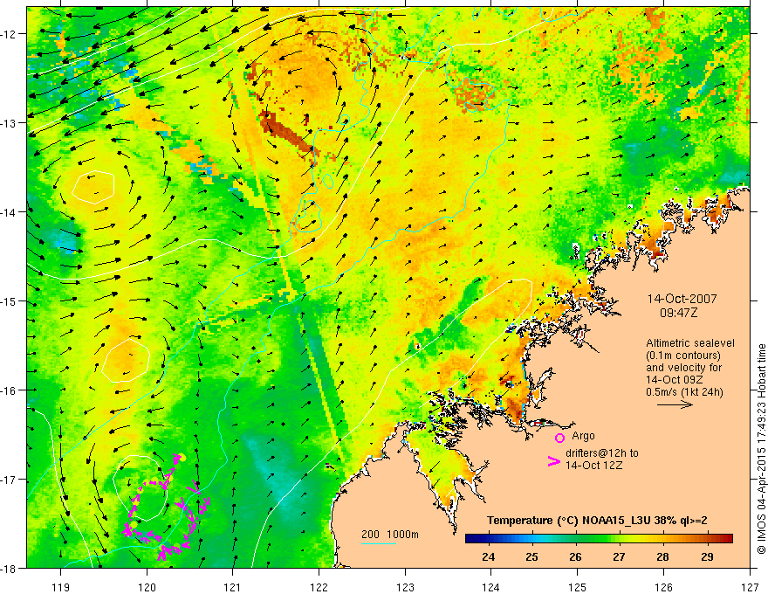Click the longitude axis label "125"
The image size is (768, 594).
coord(578,587)
